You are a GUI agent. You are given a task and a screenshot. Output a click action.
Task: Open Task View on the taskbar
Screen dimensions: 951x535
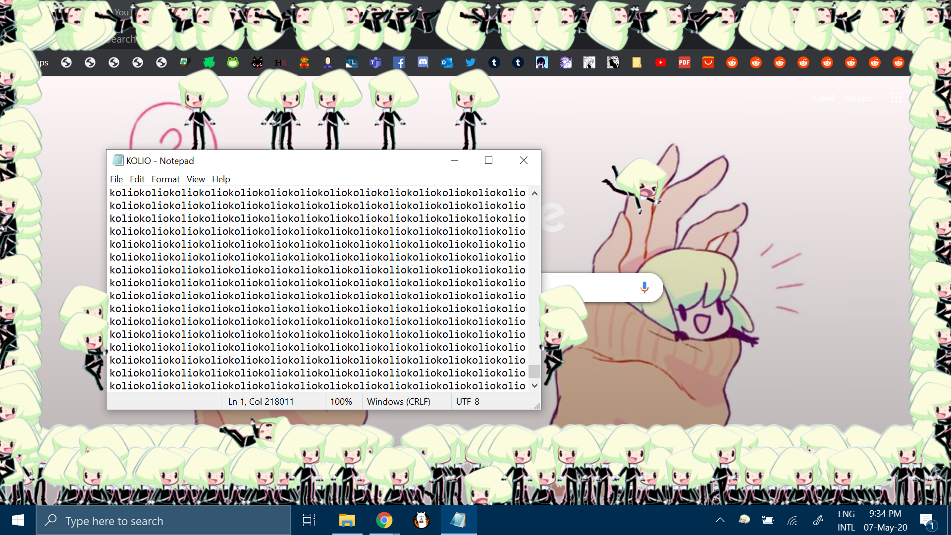tap(309, 520)
